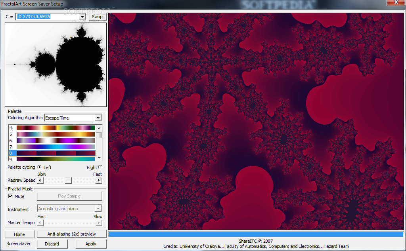This screenshot has width=406, height=251.
Task: Click the Play Sample button
Action: tap(69, 196)
